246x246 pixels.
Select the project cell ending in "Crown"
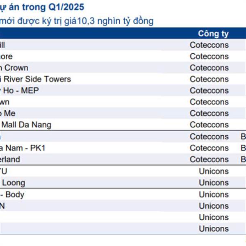point(14,68)
